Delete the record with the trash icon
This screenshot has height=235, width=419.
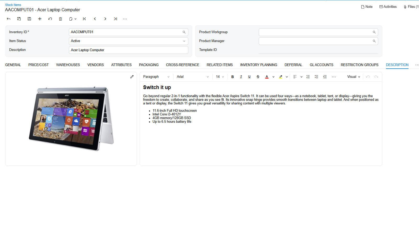click(60, 19)
